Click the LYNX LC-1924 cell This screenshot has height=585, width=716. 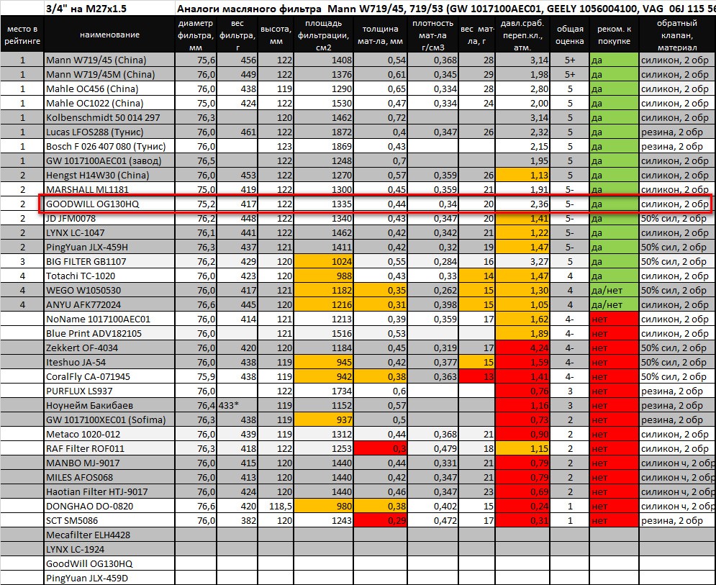point(109,549)
